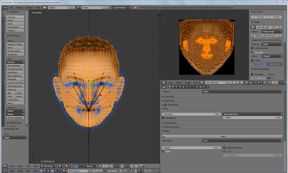288x173 pixels.
Task: Click the UV image editor type icon
Action: [164, 83]
